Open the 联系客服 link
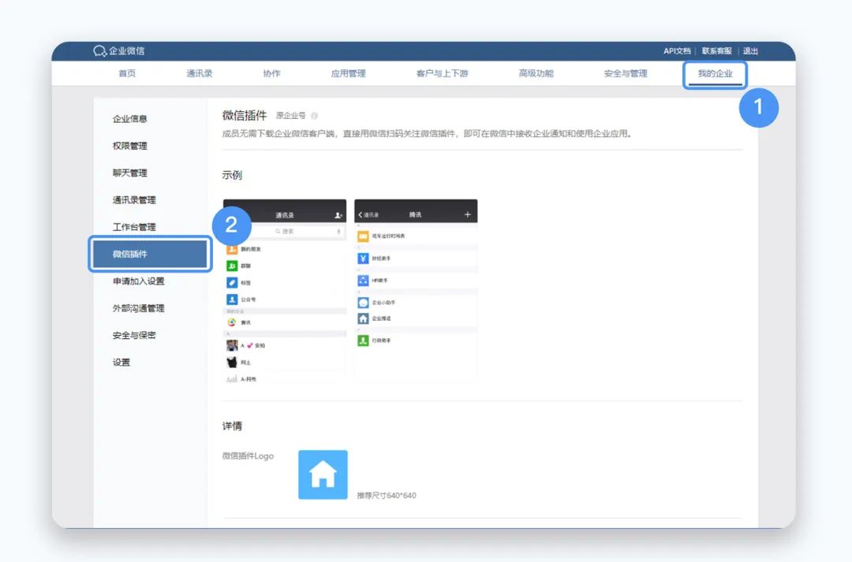The height and width of the screenshot is (562, 852). tap(716, 51)
